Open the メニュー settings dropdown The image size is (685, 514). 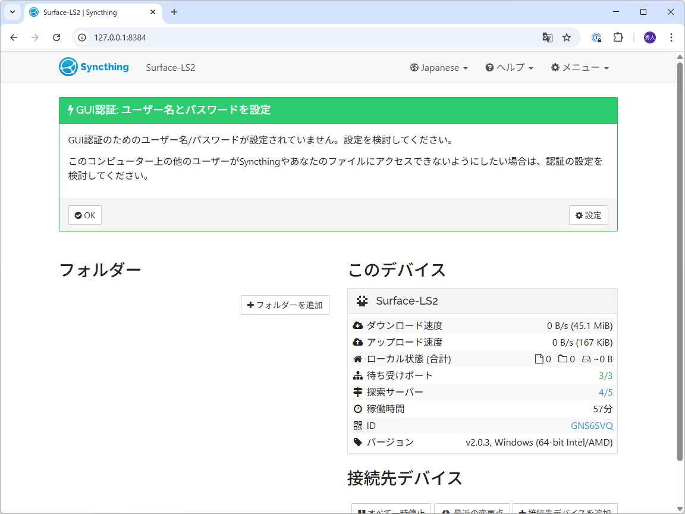(580, 67)
